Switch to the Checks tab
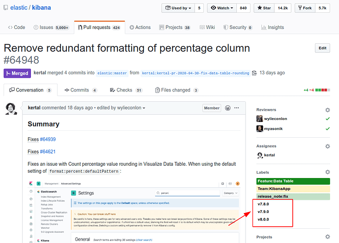This screenshot has width=339, height=243. point(126,90)
